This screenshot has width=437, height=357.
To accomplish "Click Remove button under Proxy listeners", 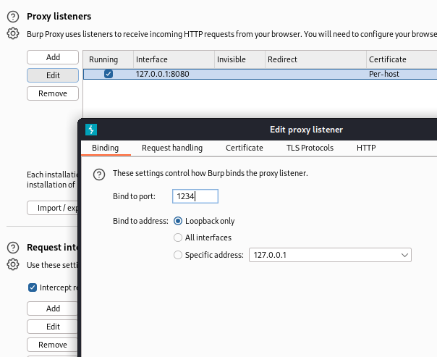I will pyautogui.click(x=53, y=93).
